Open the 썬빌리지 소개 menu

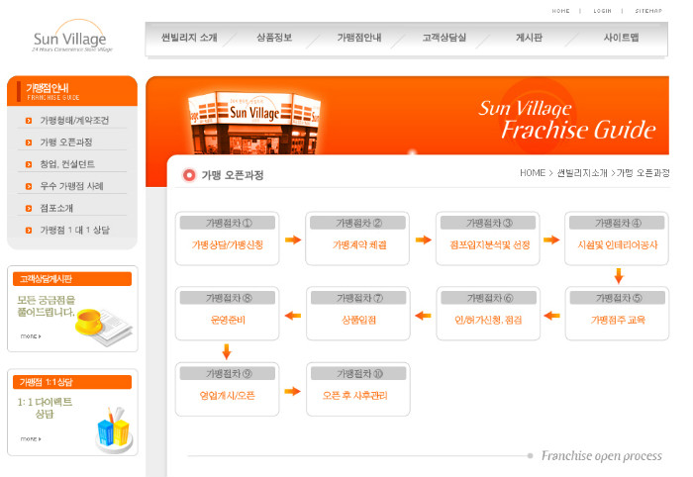pyautogui.click(x=188, y=39)
